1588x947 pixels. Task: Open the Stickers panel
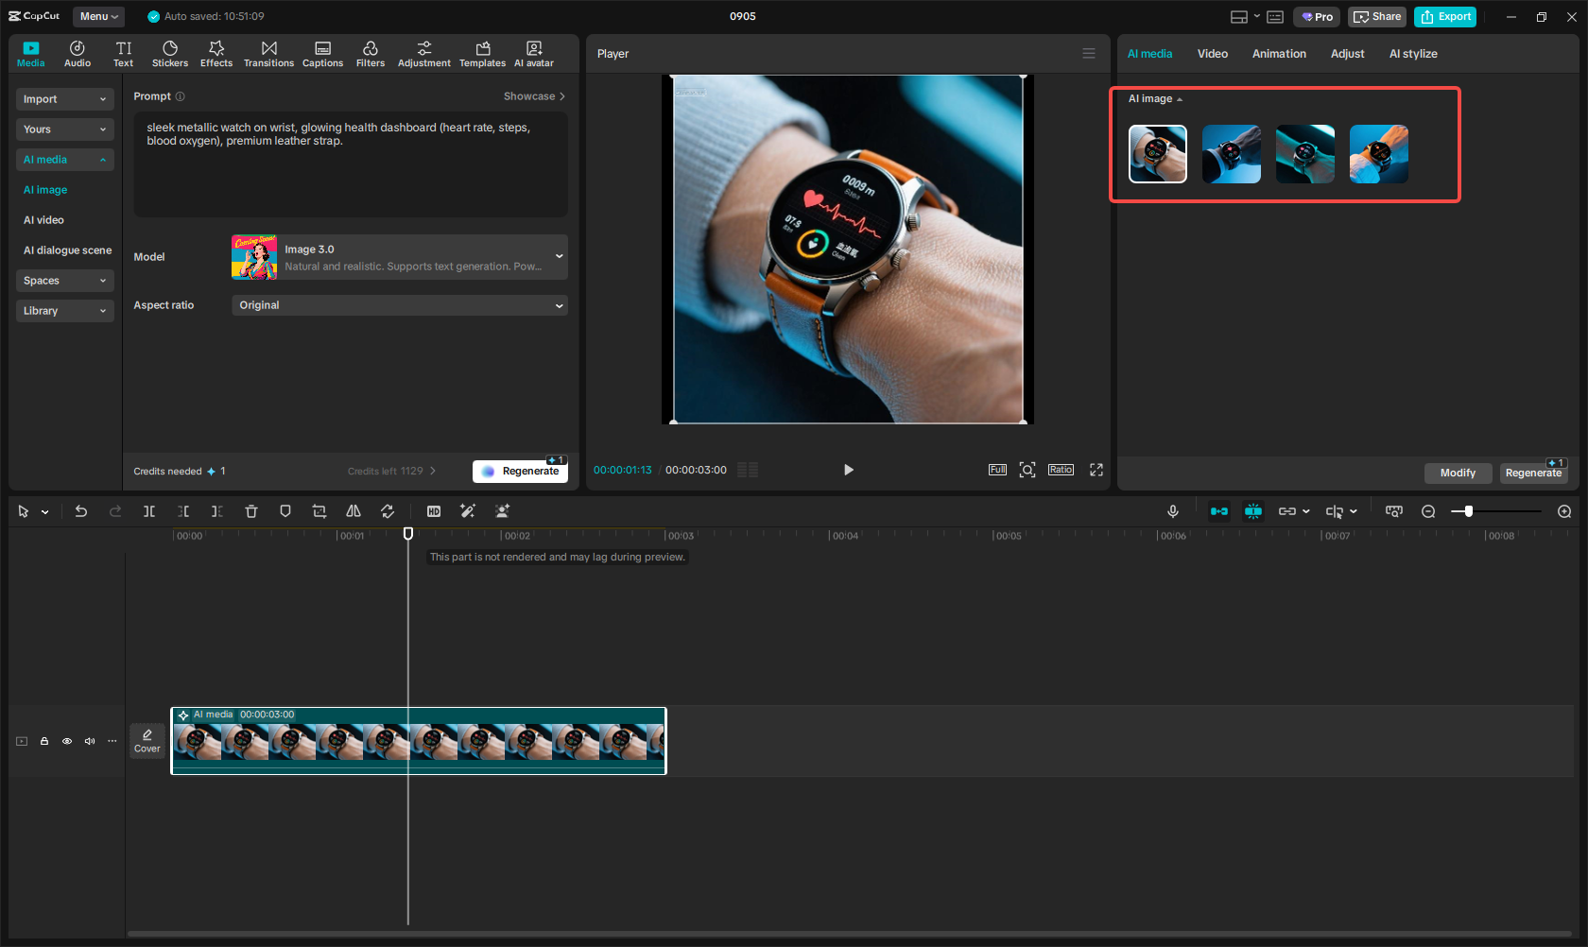170,54
